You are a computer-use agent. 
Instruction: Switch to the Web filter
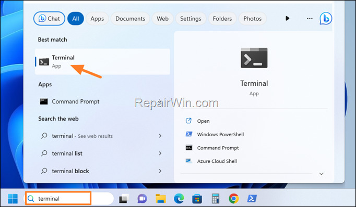(x=162, y=19)
